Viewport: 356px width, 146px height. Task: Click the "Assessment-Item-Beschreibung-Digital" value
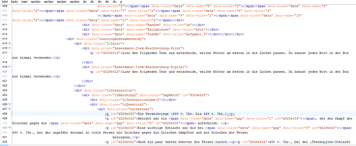pyautogui.click(x=149, y=67)
